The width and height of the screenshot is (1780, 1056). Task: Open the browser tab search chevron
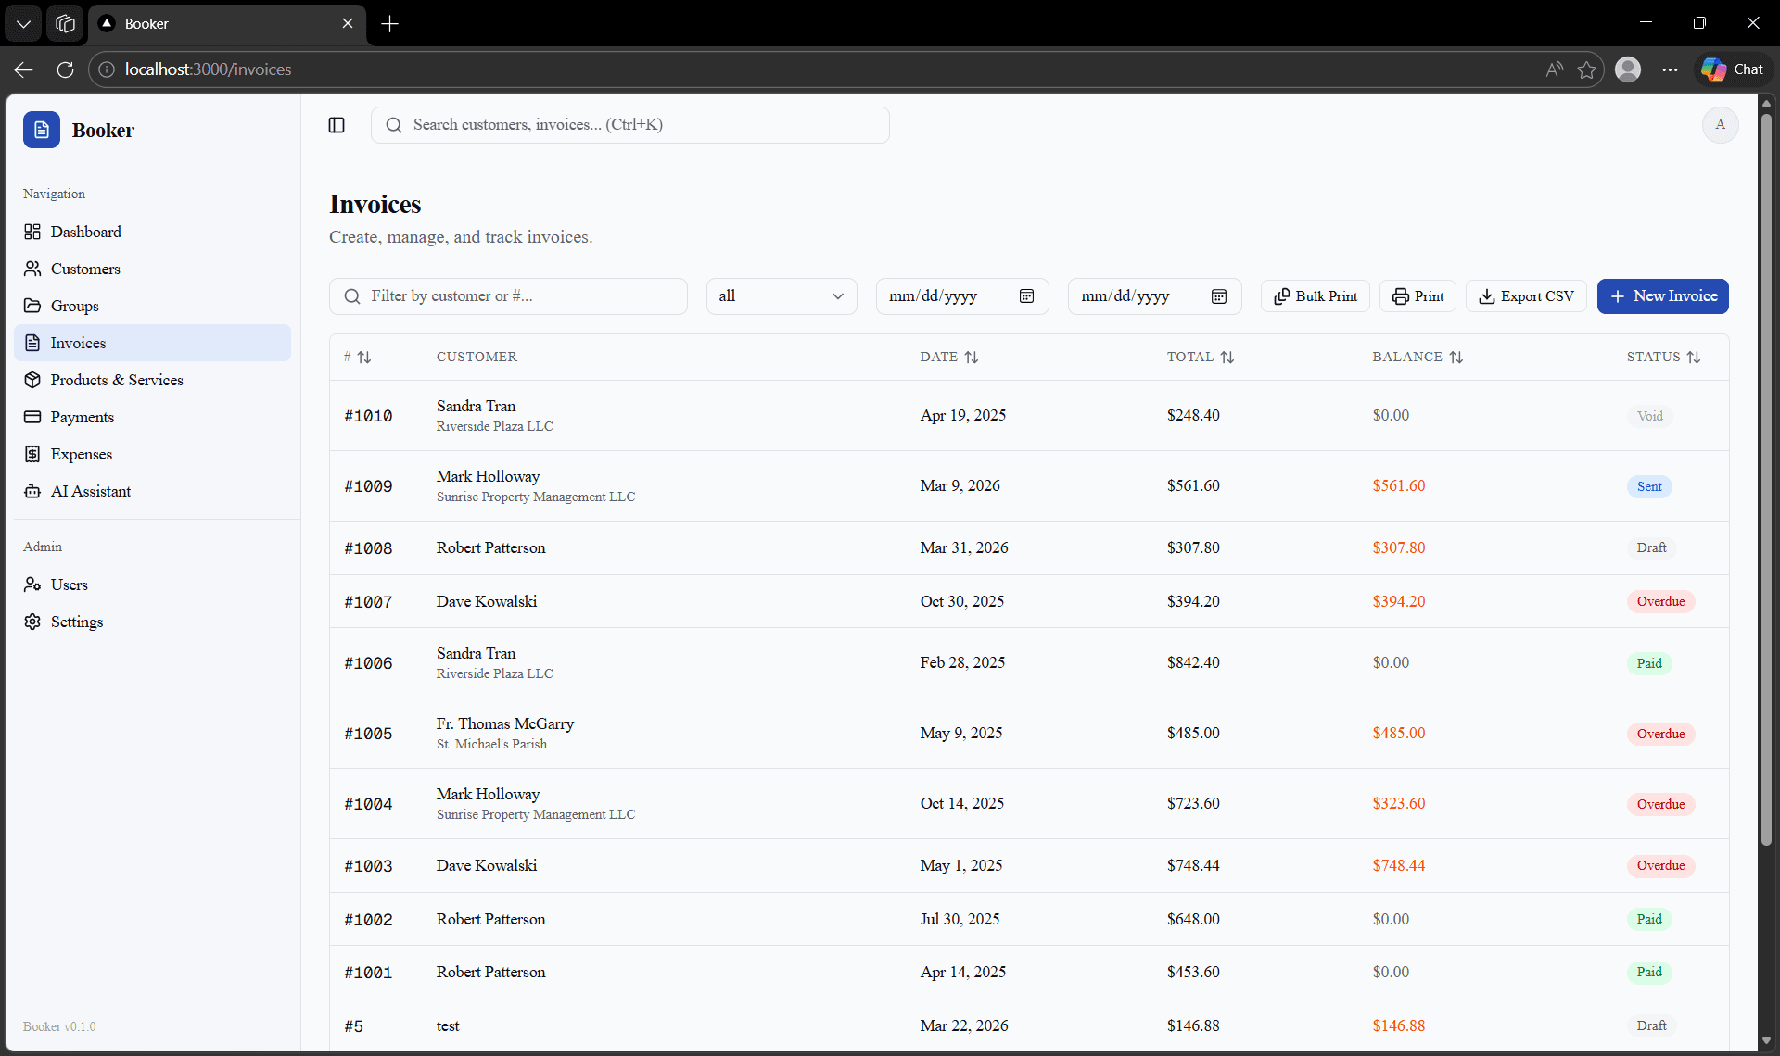click(22, 23)
